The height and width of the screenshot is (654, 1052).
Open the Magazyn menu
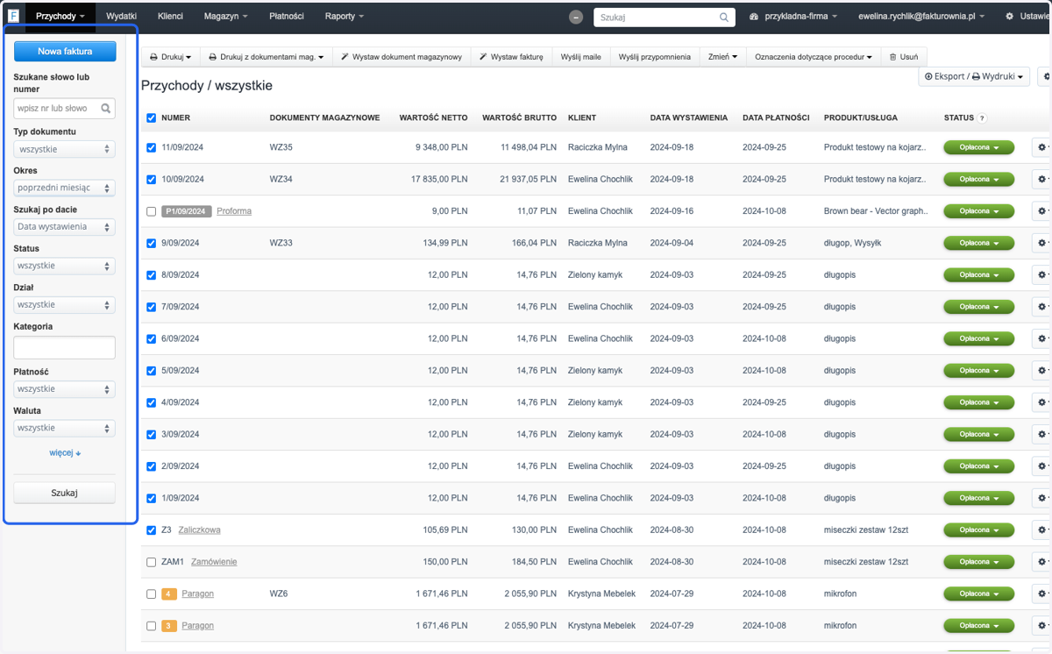point(225,17)
